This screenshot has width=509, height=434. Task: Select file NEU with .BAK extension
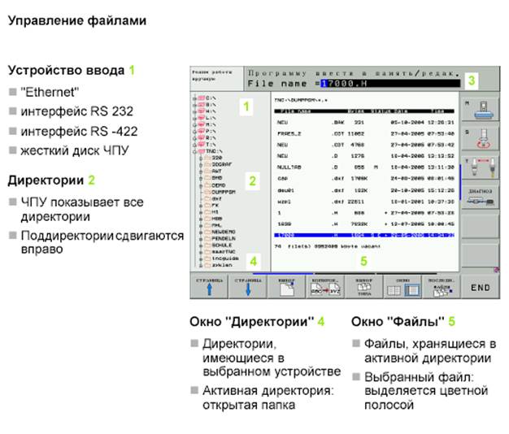coord(365,122)
